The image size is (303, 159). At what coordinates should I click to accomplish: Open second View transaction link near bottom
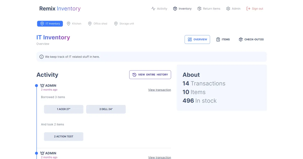160,157
